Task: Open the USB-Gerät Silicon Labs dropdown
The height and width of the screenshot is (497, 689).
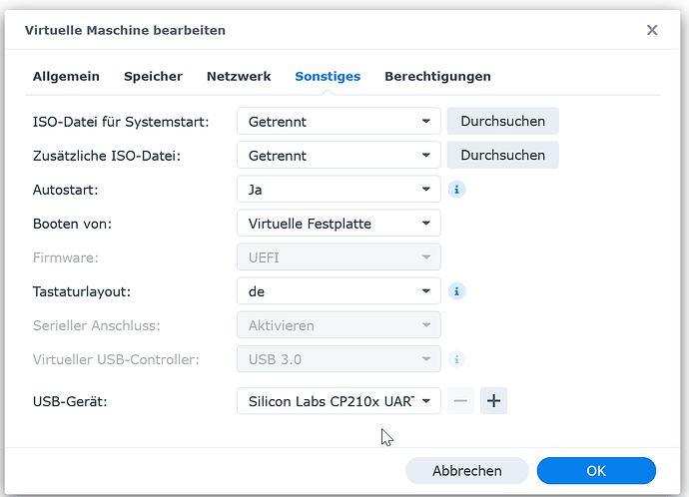Action: [x=339, y=401]
